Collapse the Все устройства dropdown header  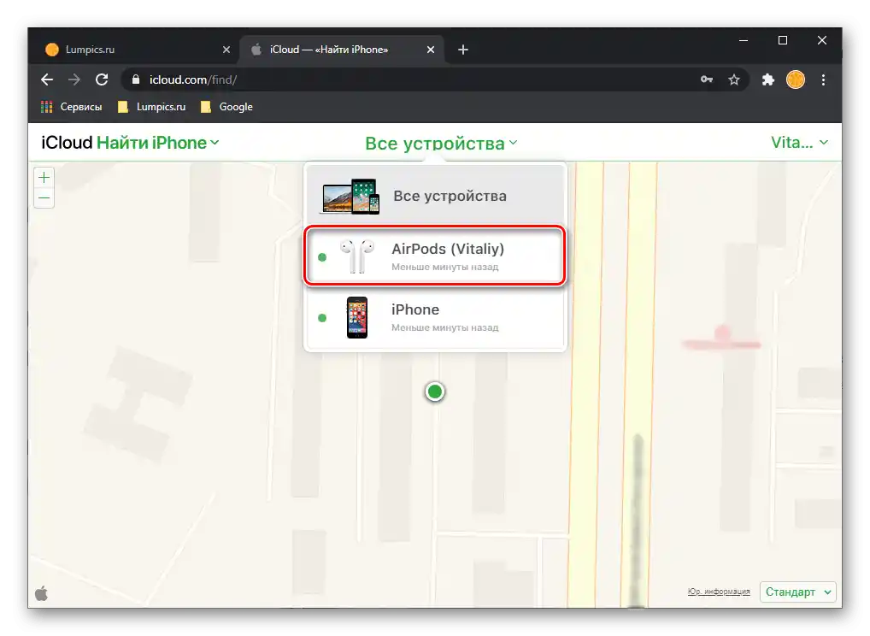click(x=441, y=143)
